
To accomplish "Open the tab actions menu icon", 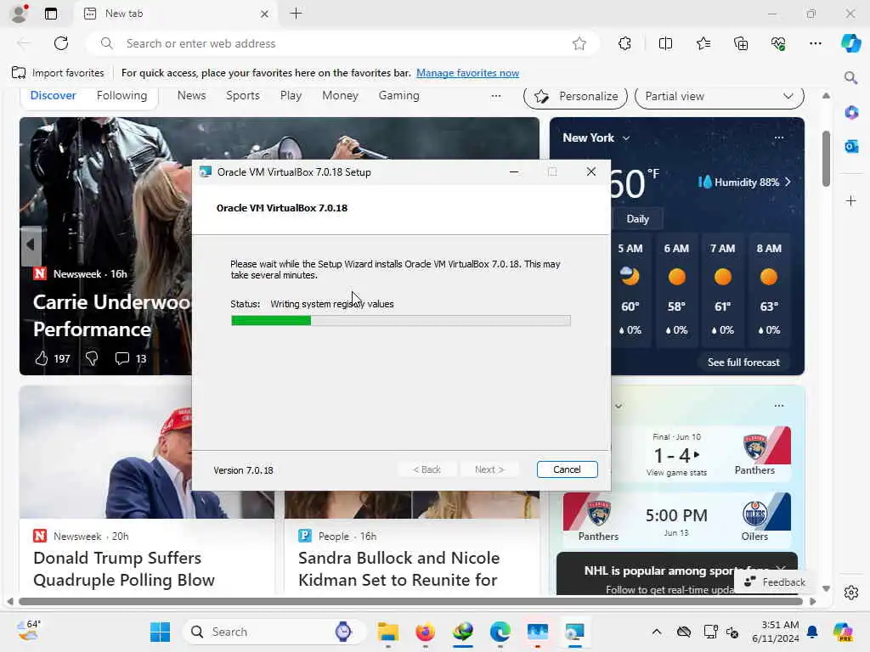I will click(x=51, y=14).
